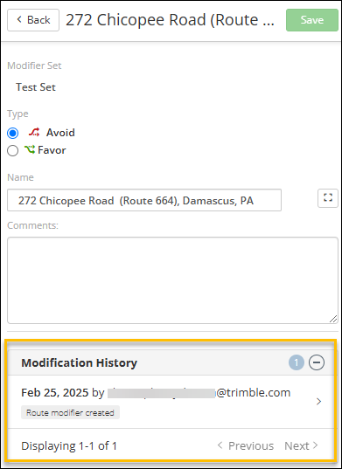Select the Avoid radio button
The width and height of the screenshot is (342, 469).
(12, 133)
